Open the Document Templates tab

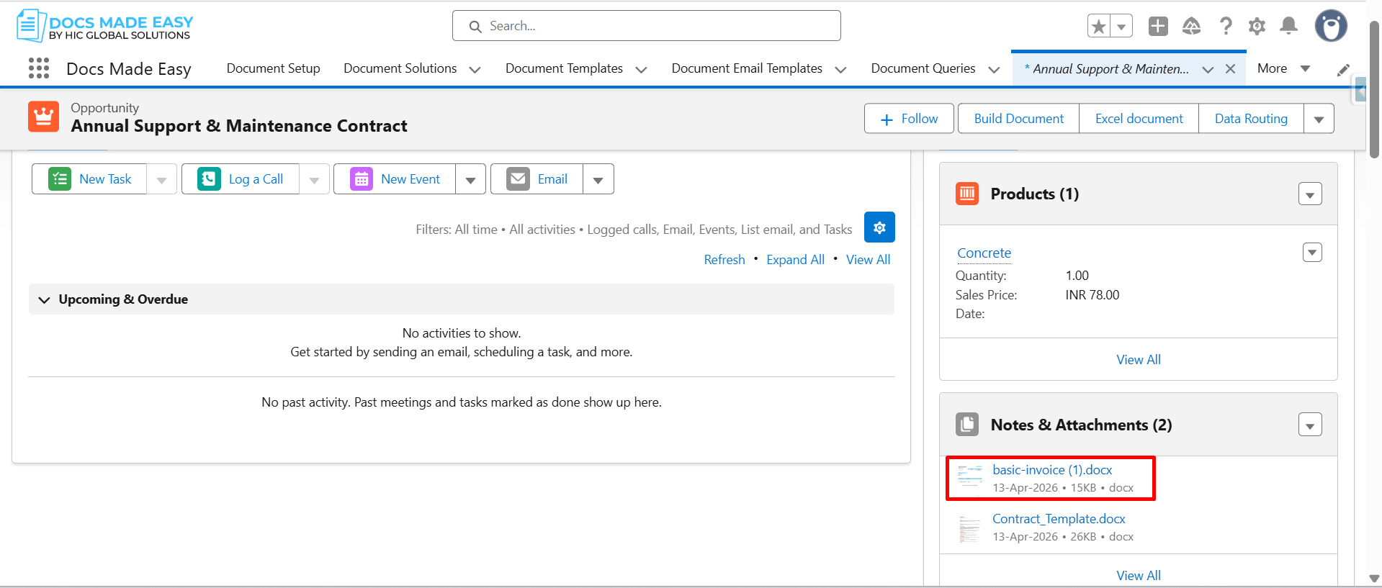[x=564, y=68]
